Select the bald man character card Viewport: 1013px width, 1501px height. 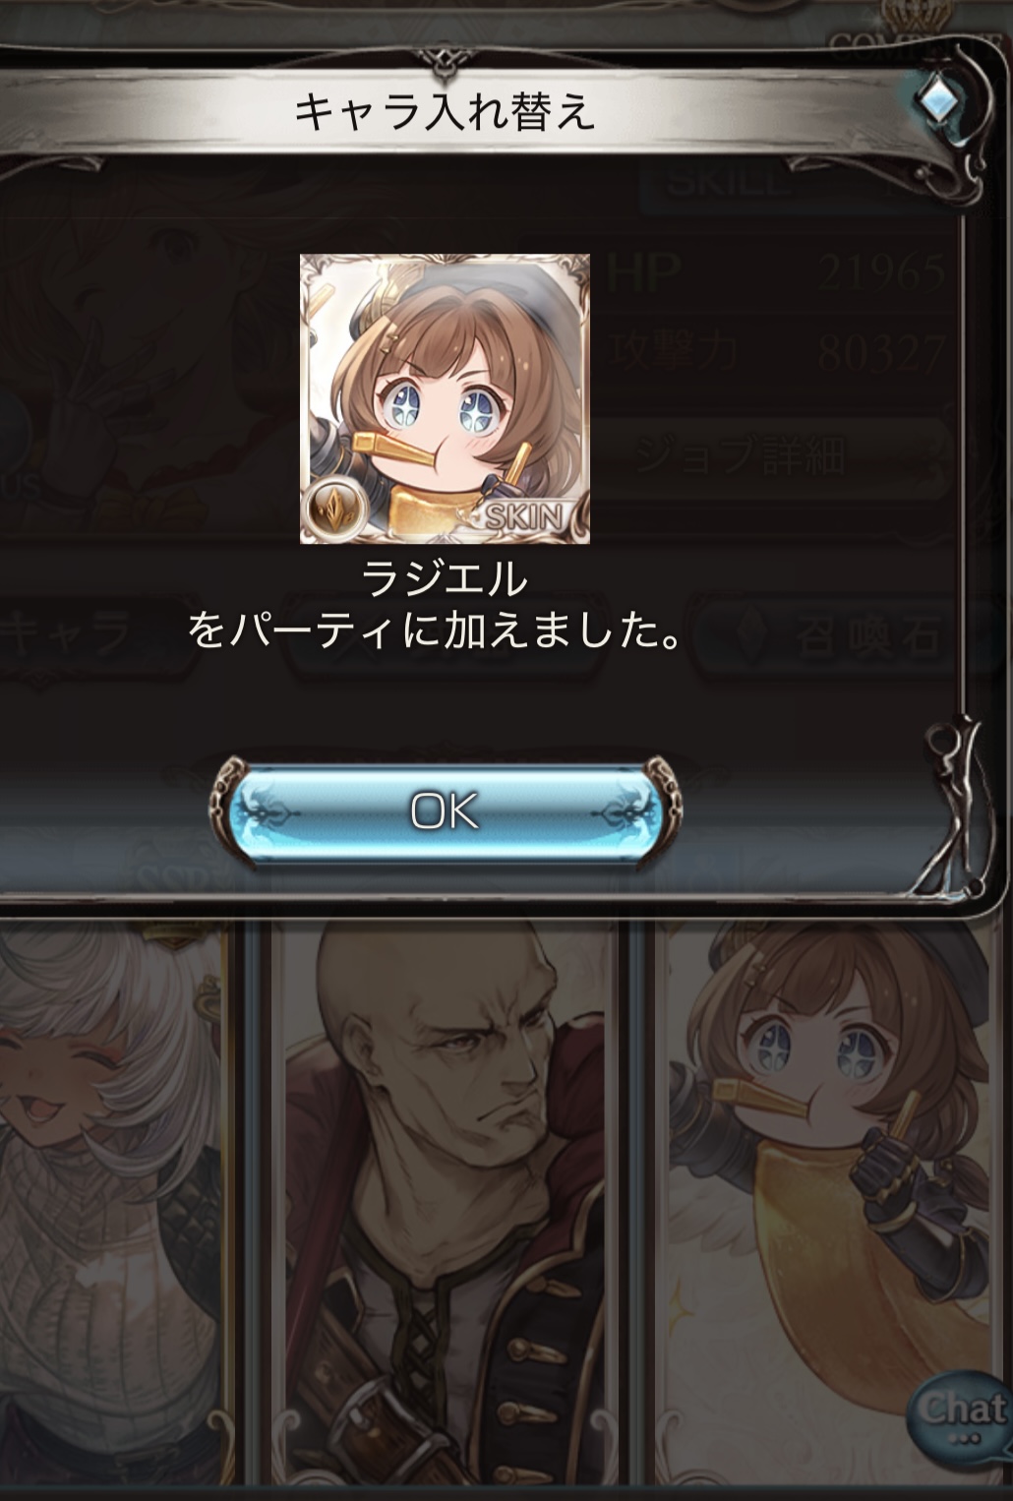point(446,1205)
